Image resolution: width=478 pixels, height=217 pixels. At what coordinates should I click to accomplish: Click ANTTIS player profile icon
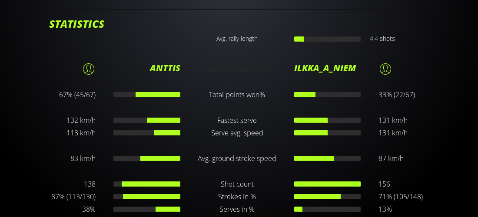88,69
